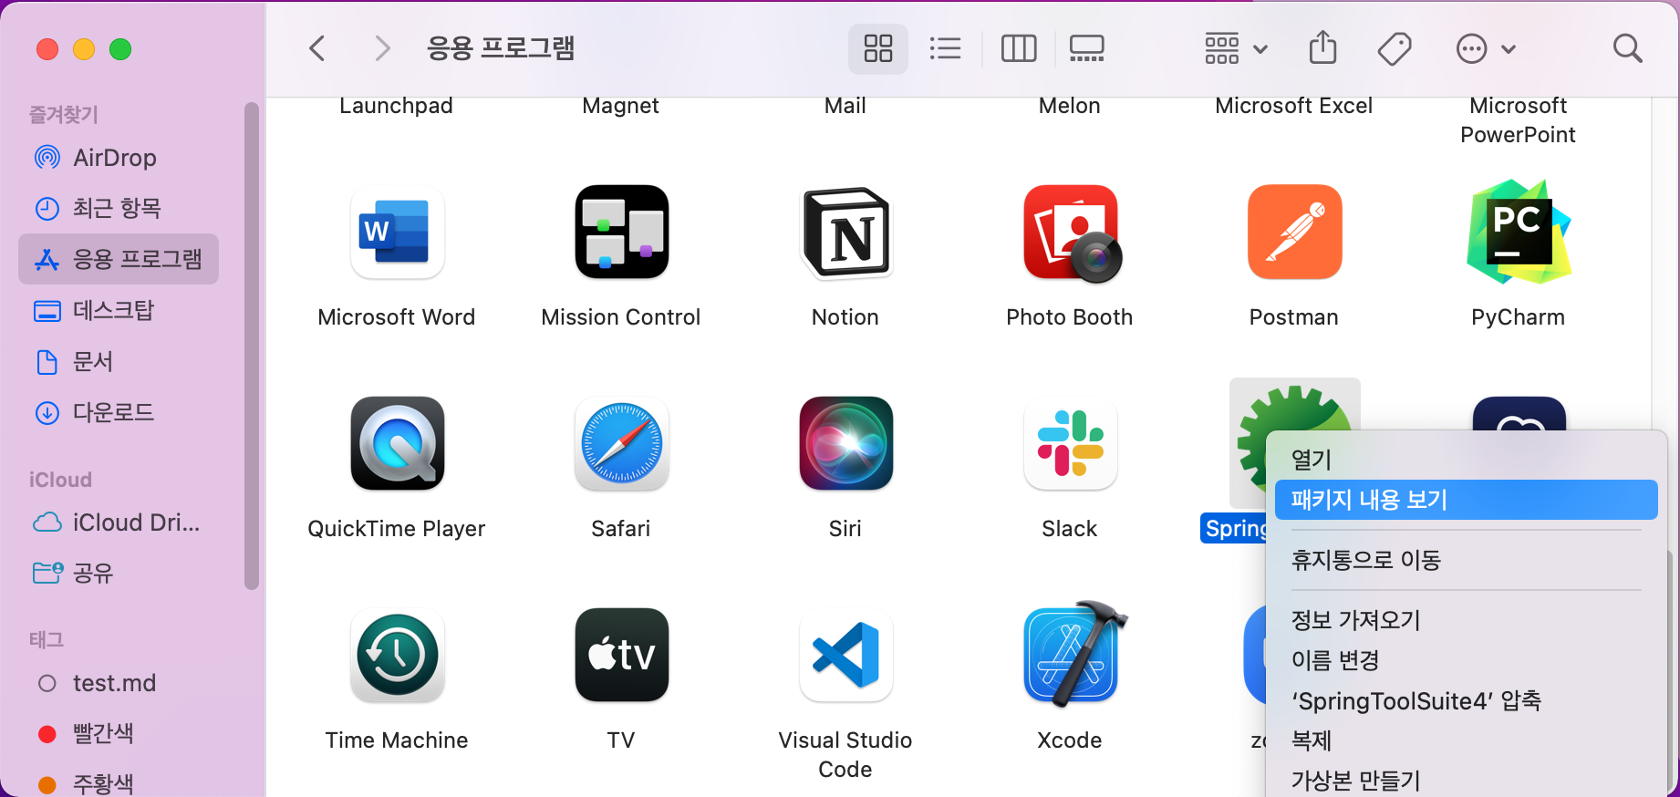Click the Melon label
Screen dimensions: 1680x797
coord(1070,106)
